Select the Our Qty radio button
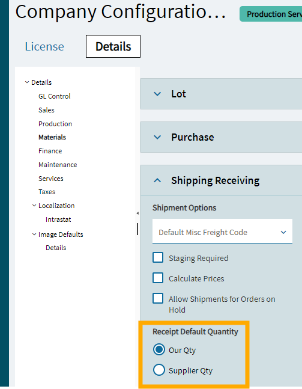This screenshot has height=389, width=302. click(159, 349)
